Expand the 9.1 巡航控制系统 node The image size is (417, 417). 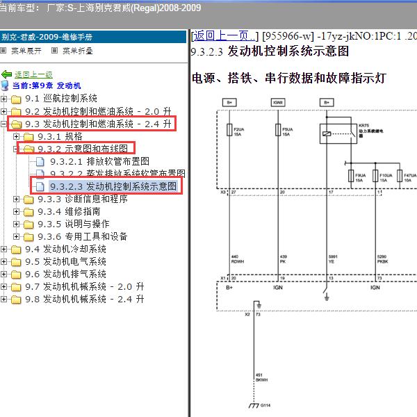[3, 99]
